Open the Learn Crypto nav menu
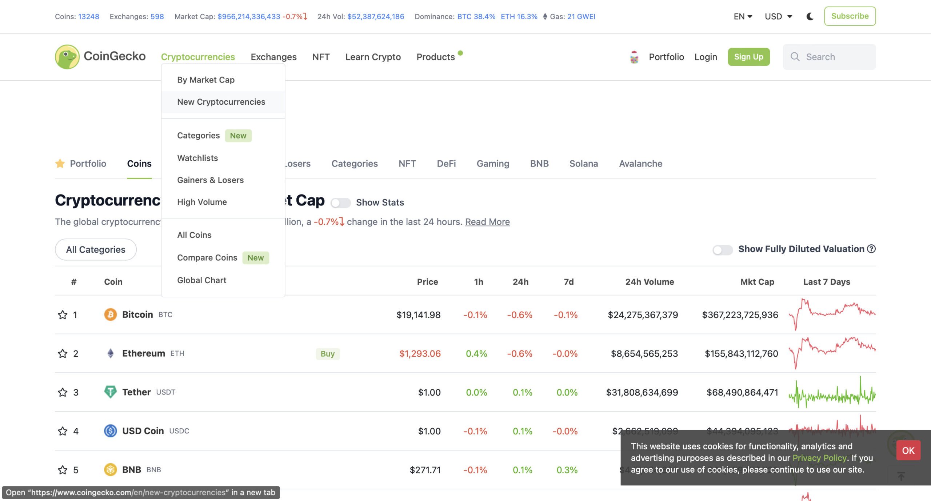Viewport: 931px width, 501px height. click(x=373, y=57)
